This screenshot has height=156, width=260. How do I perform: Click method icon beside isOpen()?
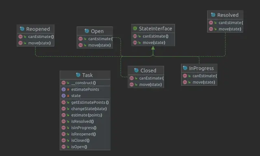click(x=63, y=147)
